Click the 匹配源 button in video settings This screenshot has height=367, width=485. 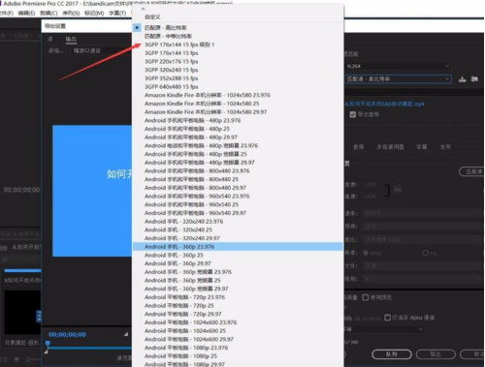click(471, 171)
